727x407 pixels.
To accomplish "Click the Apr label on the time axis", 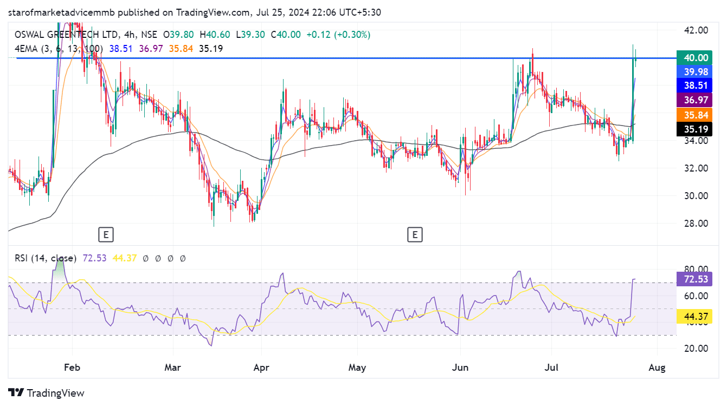I will pyautogui.click(x=261, y=367).
